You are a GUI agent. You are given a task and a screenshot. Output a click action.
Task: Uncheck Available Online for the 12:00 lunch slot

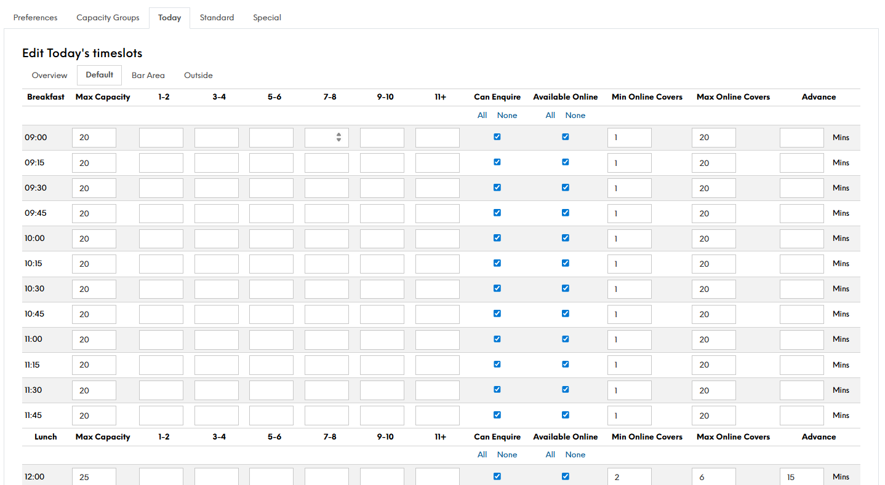point(565,476)
